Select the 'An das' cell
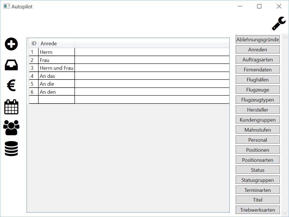The image size is (289, 217). [56, 76]
